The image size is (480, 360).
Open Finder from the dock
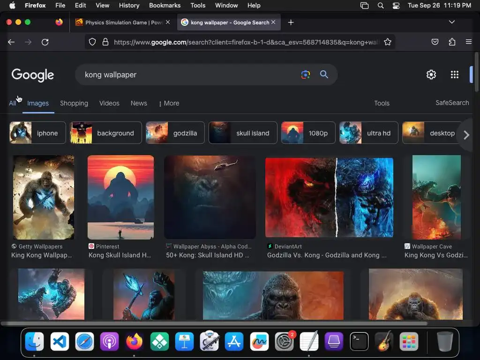pos(34,341)
